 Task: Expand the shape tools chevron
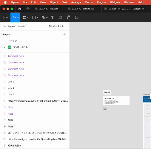click(37, 17)
